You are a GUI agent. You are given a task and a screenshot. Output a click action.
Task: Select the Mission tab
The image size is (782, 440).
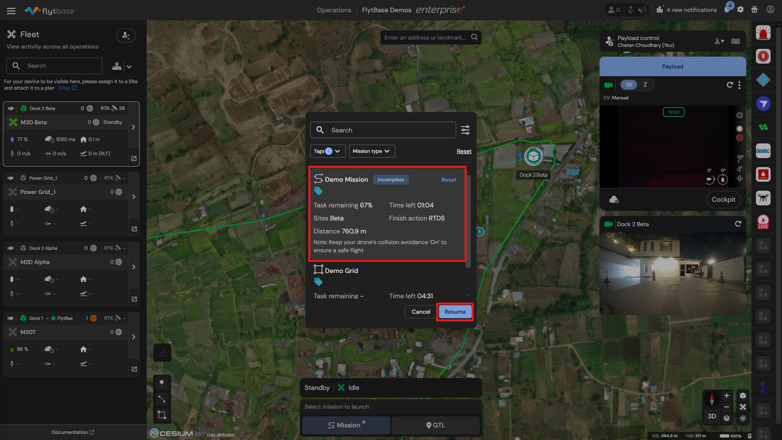click(x=346, y=425)
